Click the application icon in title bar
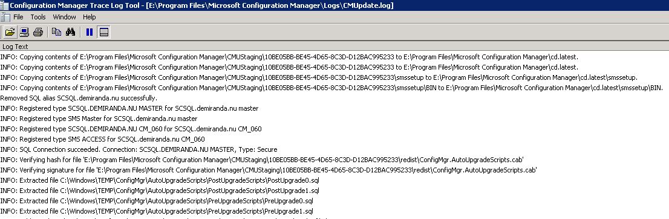Viewport: 669px width, 219px height. [4, 5]
